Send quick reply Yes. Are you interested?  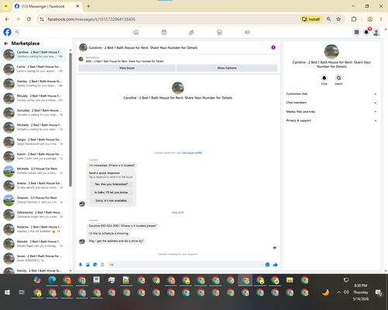click(x=111, y=184)
